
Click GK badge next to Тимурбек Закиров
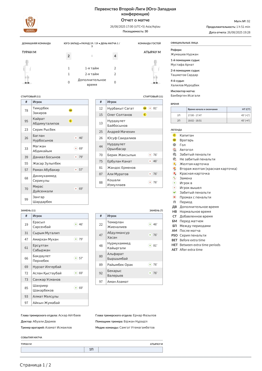pyautogui.click(x=70, y=110)
